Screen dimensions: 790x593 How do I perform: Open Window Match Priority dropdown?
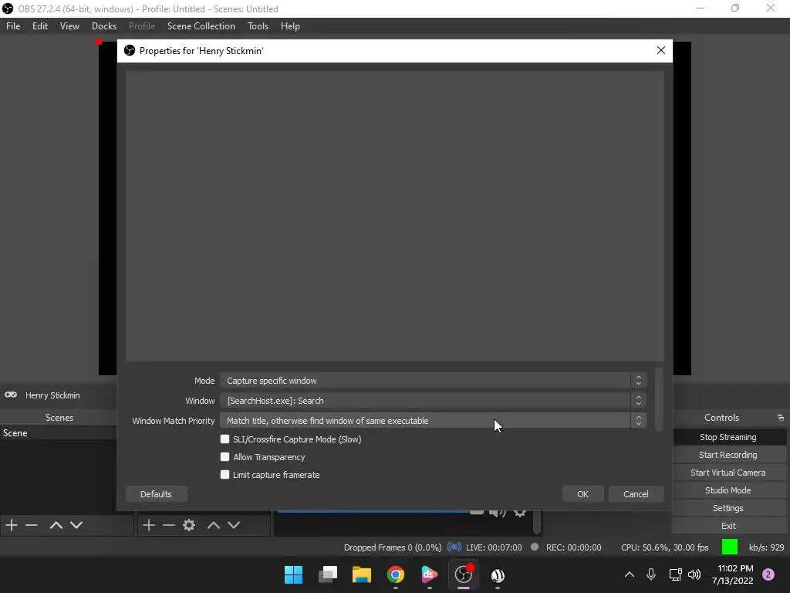pyautogui.click(x=433, y=421)
